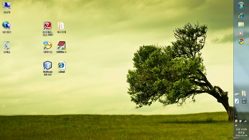Open Windows Explorer from the taskbar
This screenshot has width=249, height=140.
(241, 24)
